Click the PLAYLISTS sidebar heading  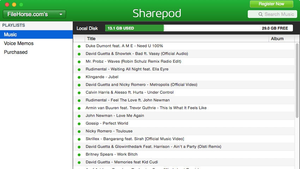click(x=13, y=25)
